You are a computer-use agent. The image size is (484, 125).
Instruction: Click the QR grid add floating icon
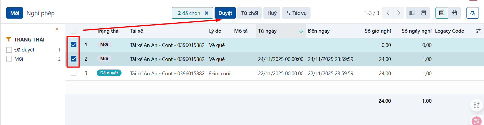pyautogui.click(x=477, y=105)
